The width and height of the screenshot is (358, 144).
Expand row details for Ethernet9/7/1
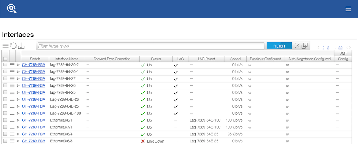pyautogui.click(x=18, y=127)
